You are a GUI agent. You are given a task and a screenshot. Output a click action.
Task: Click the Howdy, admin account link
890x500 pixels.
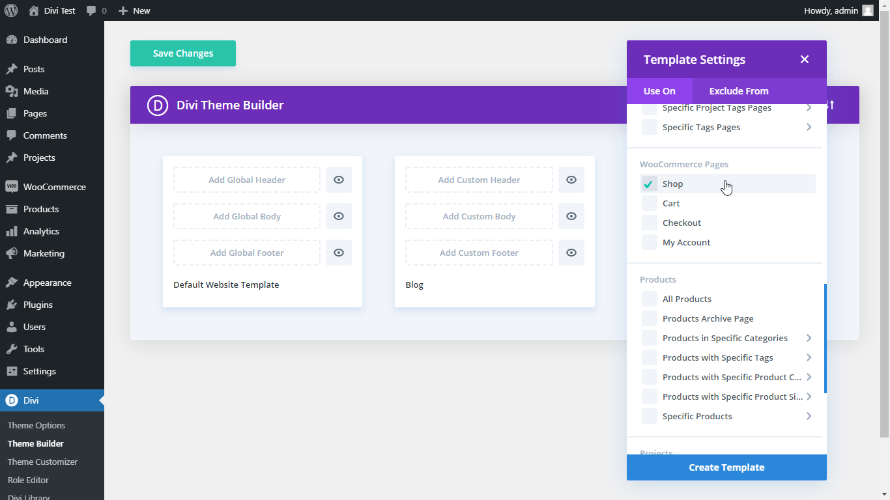[839, 10]
